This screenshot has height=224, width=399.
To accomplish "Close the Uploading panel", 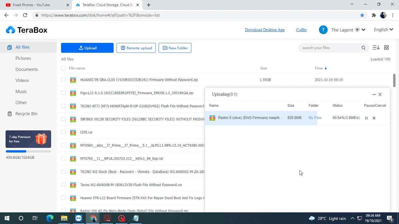I will (380, 94).
